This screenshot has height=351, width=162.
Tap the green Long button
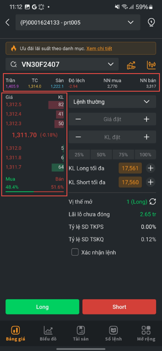(x=42, y=307)
